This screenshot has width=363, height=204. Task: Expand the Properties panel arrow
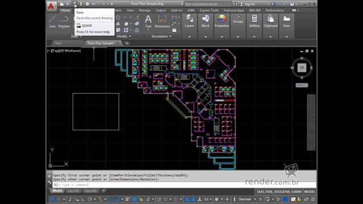click(222, 37)
